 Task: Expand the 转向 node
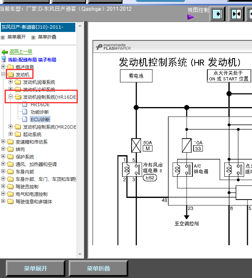3,149
